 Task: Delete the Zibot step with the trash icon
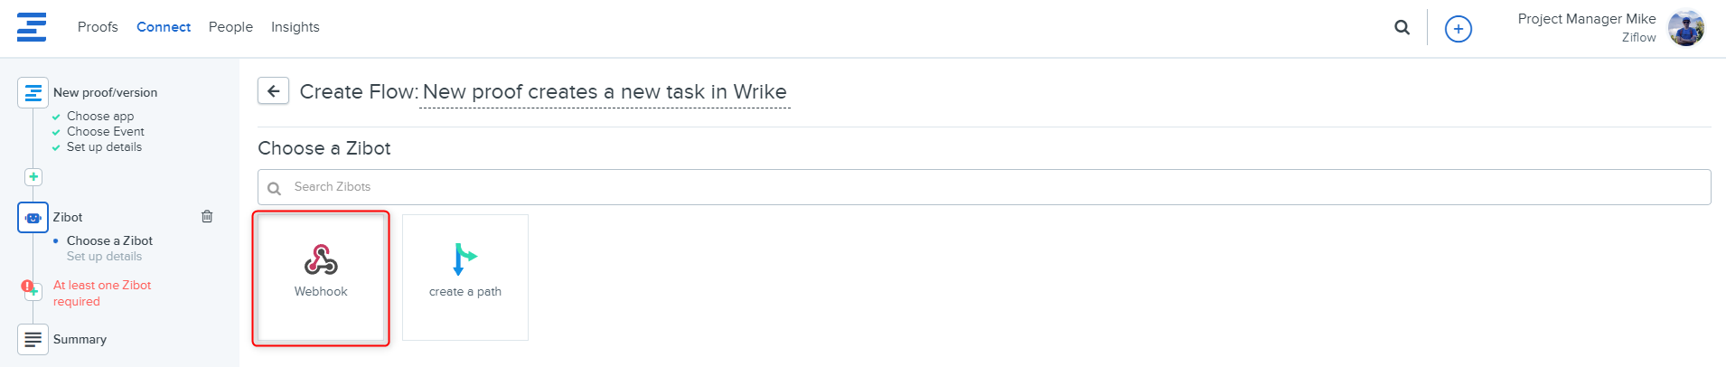point(207,216)
